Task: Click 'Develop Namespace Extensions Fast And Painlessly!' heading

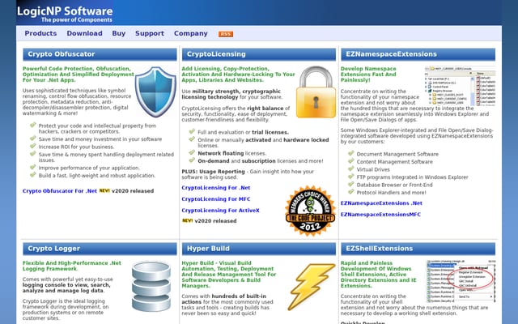Action: point(368,75)
